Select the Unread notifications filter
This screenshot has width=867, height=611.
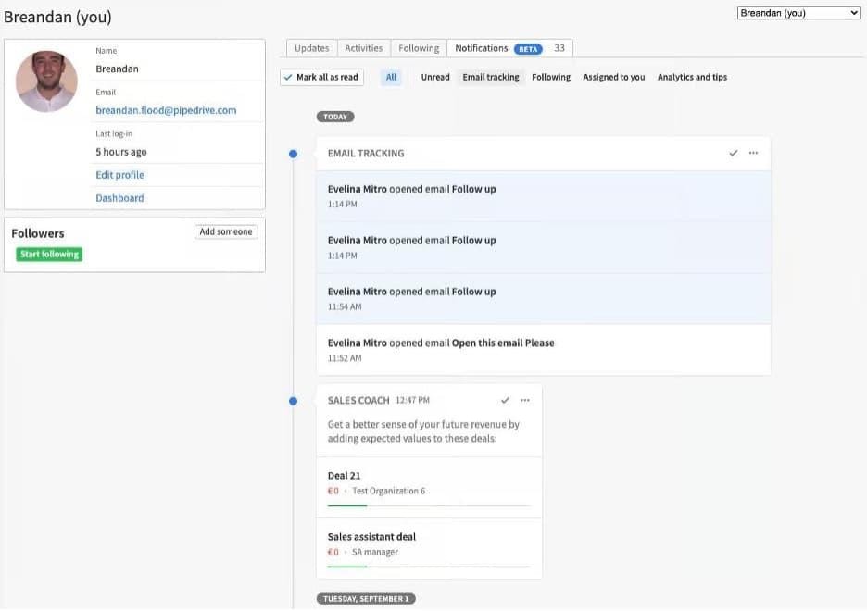(434, 77)
